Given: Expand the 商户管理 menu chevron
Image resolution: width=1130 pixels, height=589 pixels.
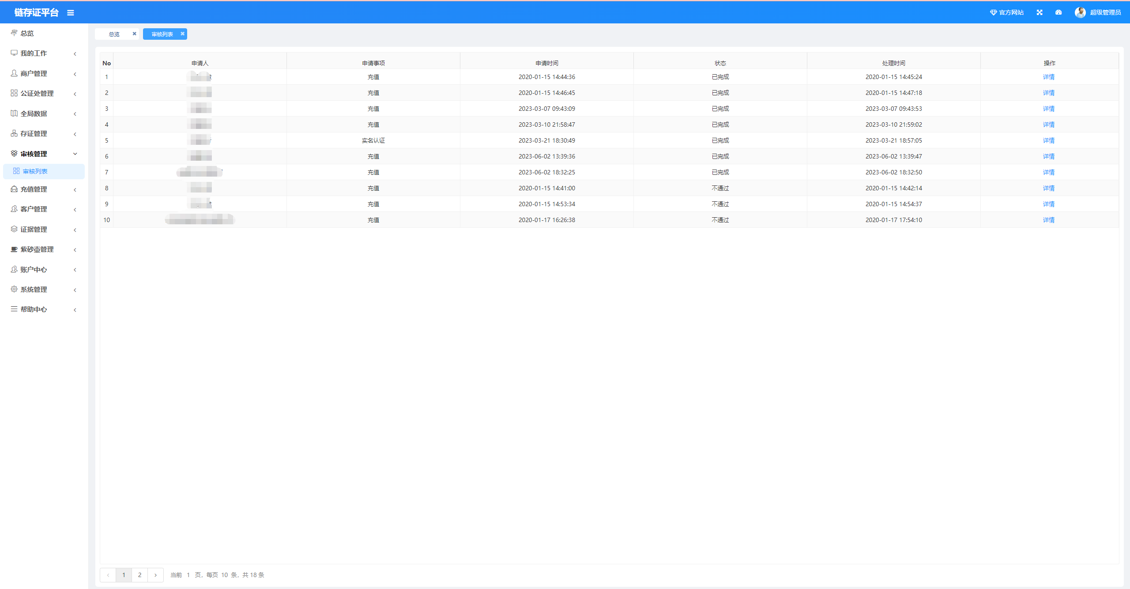Looking at the screenshot, I should tap(75, 74).
